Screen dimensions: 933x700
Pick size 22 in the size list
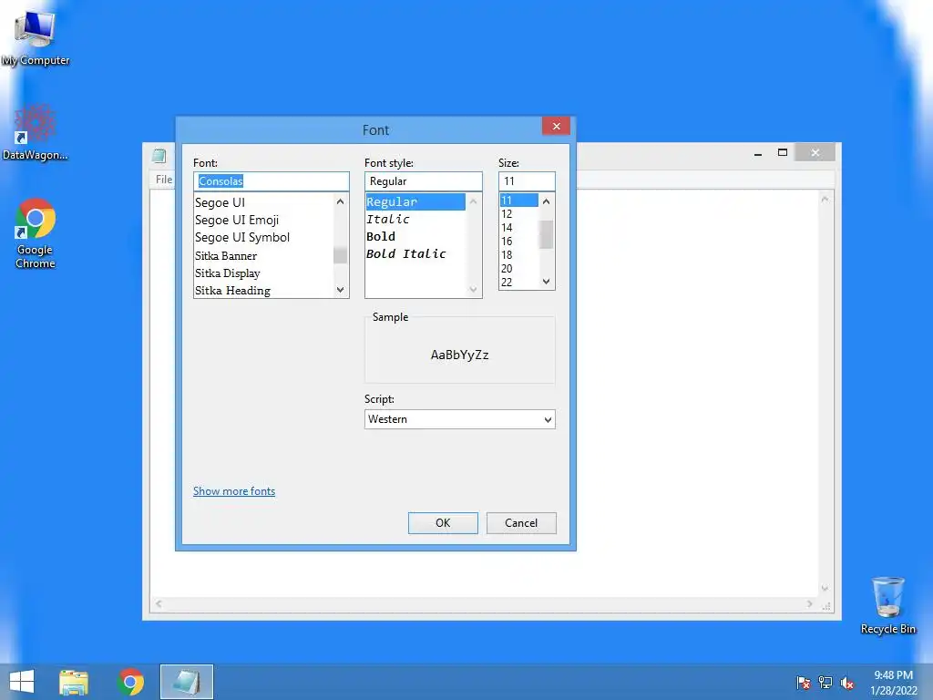pyautogui.click(x=518, y=283)
